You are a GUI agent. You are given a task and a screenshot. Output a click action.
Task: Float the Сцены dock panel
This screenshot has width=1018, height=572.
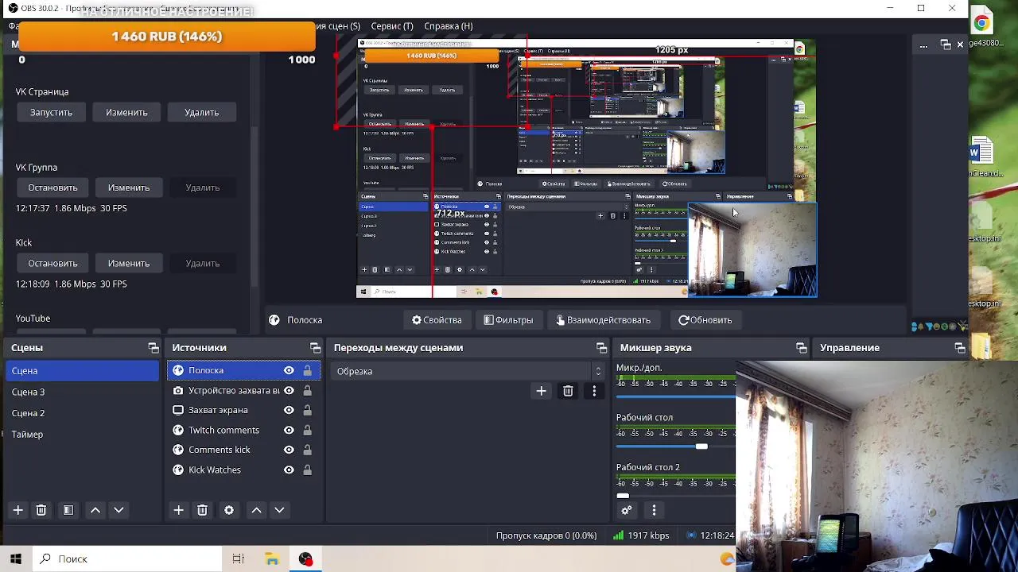click(x=153, y=348)
